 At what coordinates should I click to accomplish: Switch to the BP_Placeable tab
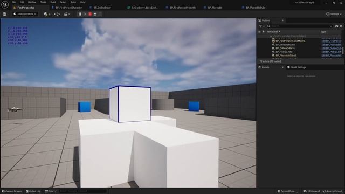coord(215,8)
